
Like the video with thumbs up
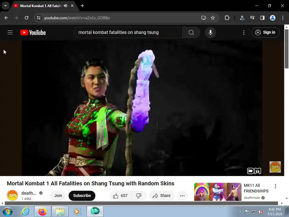[x=121, y=196]
